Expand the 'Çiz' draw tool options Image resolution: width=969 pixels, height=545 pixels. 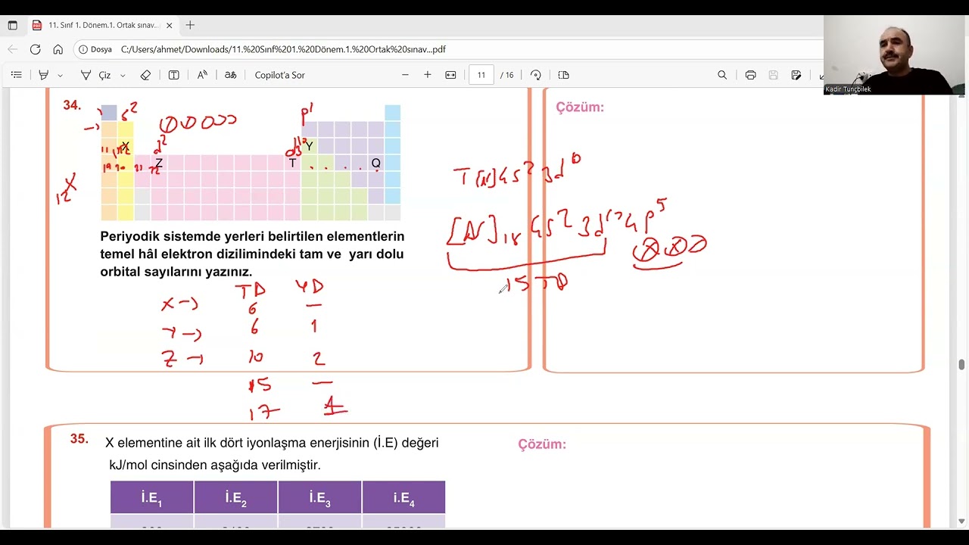point(123,75)
